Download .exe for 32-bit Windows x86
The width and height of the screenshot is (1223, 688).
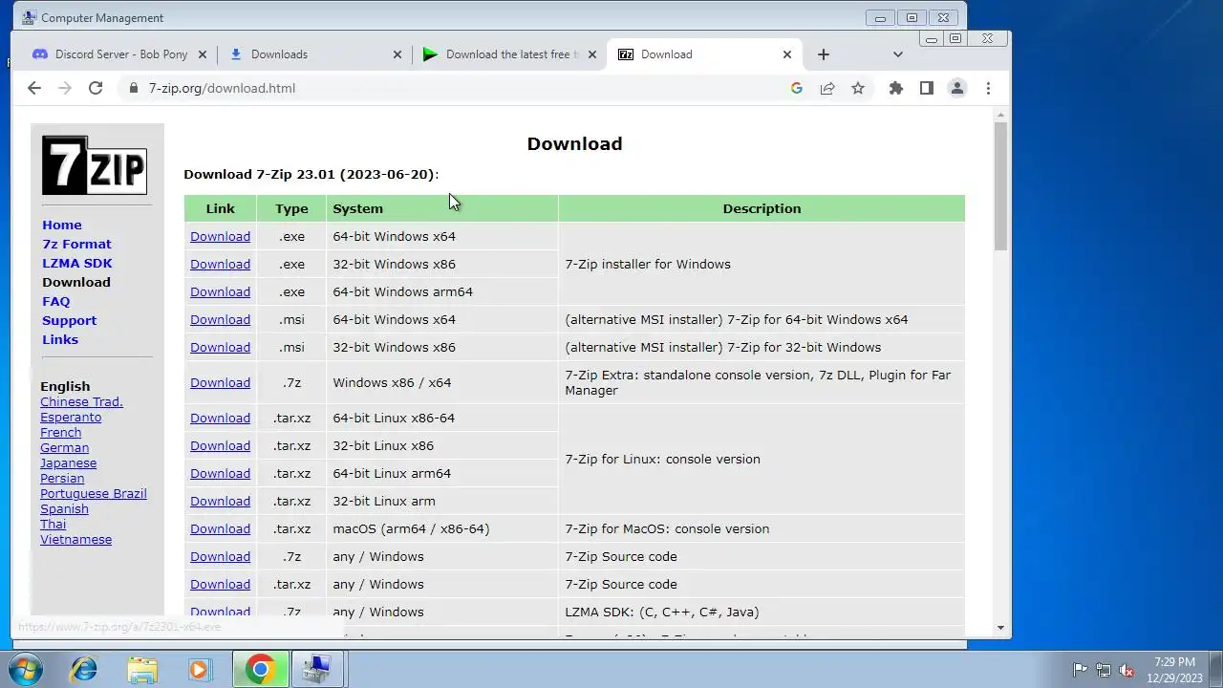pos(220,264)
